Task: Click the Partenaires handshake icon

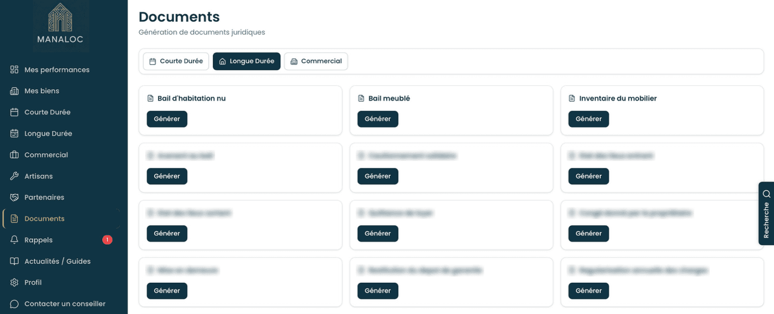Action: pos(15,197)
